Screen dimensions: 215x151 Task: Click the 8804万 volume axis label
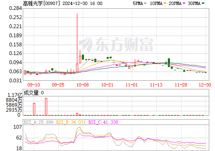[x=14, y=100]
